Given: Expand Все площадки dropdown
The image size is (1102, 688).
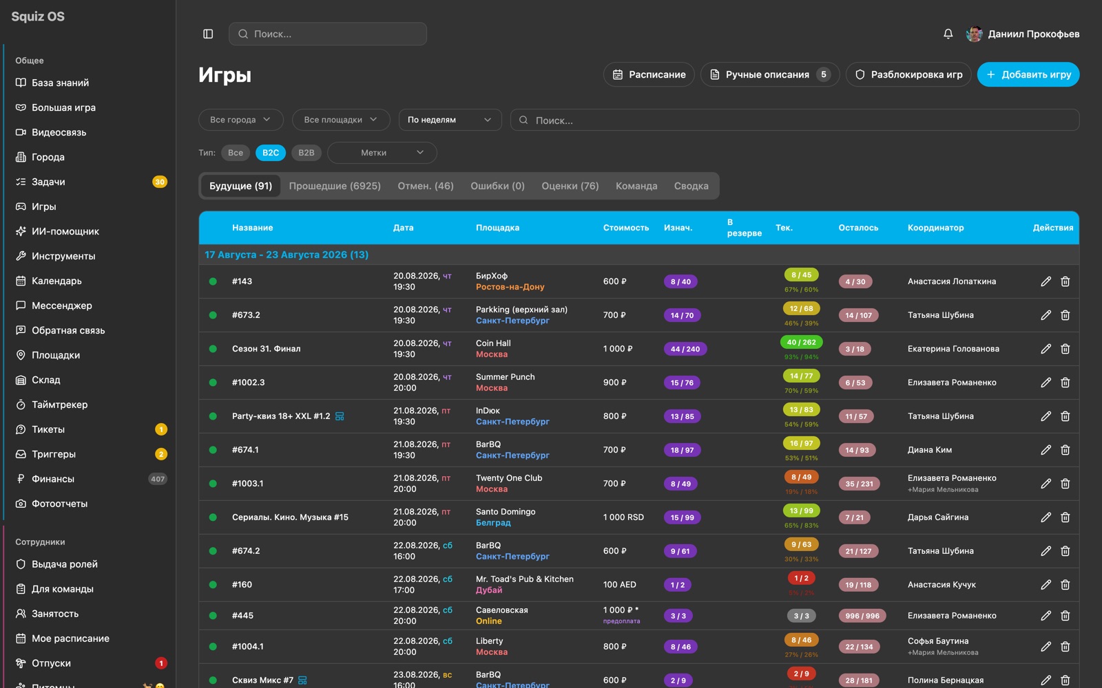Looking at the screenshot, I should [x=341, y=120].
